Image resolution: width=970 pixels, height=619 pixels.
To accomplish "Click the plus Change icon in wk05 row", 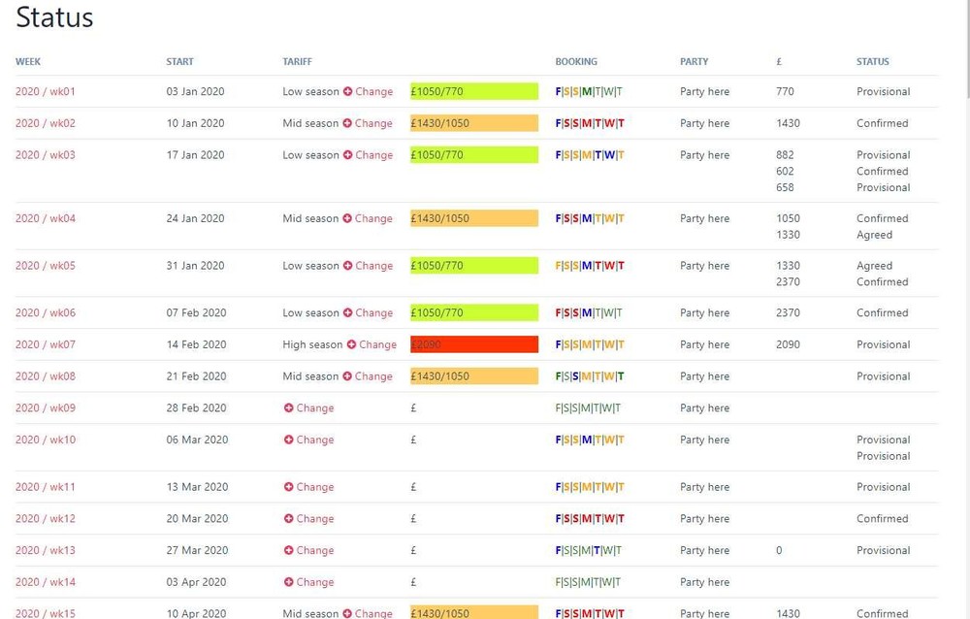I will (348, 266).
